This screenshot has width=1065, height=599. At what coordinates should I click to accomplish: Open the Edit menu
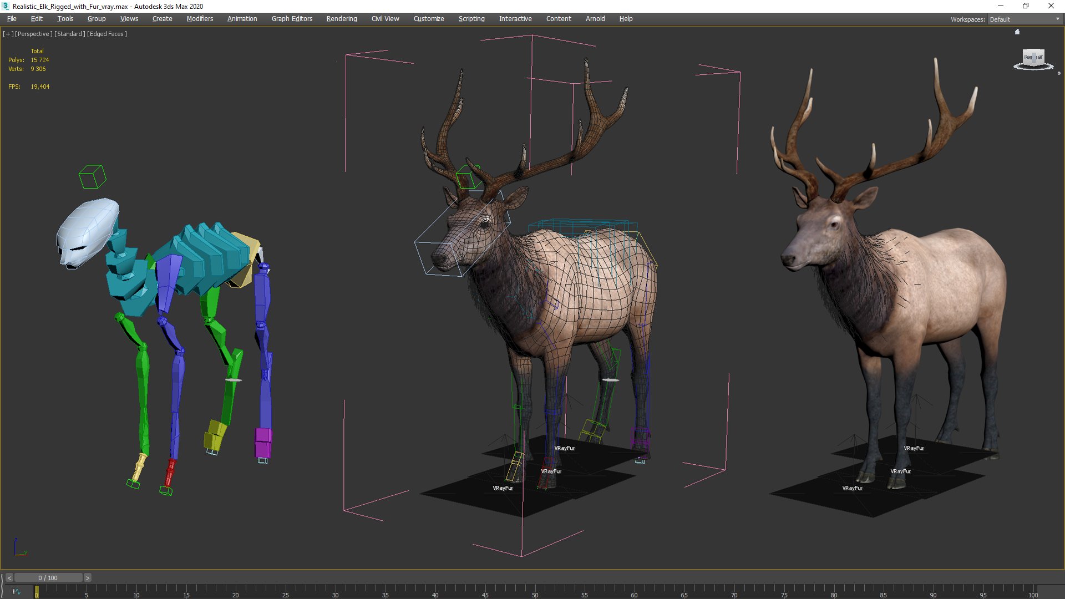point(37,19)
